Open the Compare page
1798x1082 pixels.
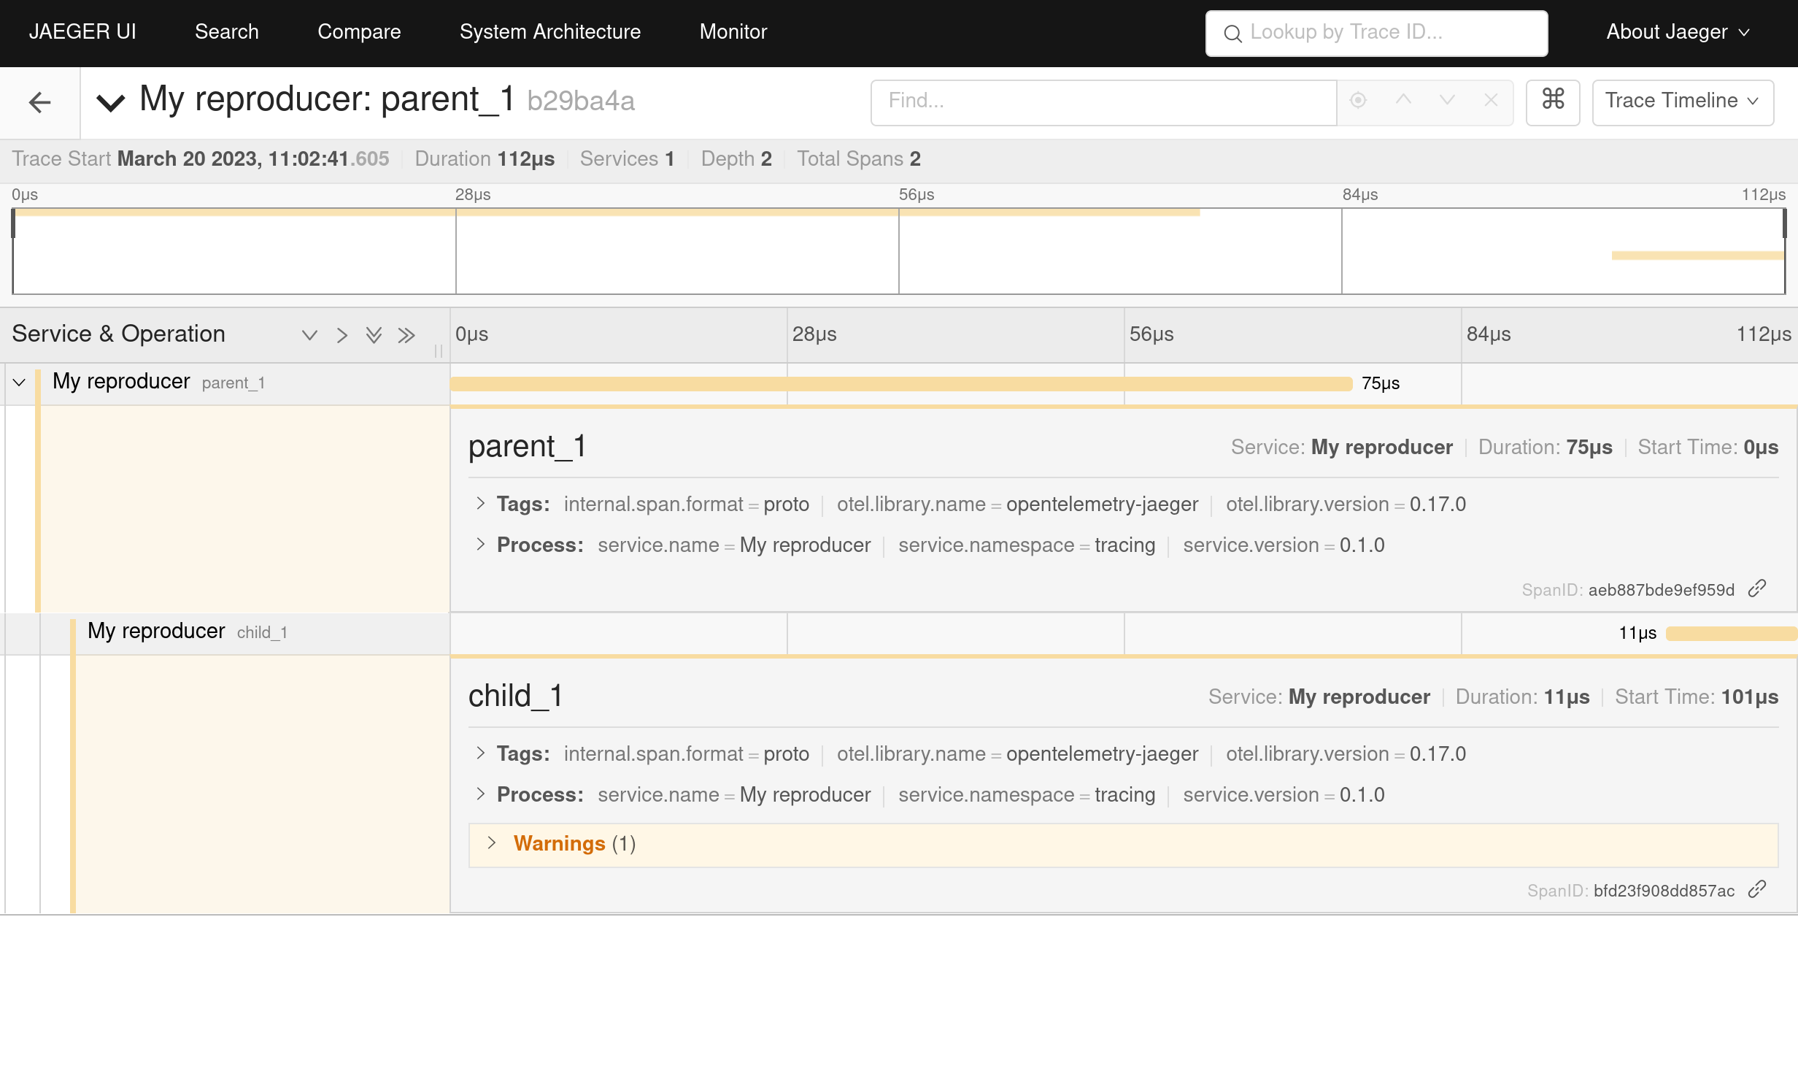coord(358,31)
